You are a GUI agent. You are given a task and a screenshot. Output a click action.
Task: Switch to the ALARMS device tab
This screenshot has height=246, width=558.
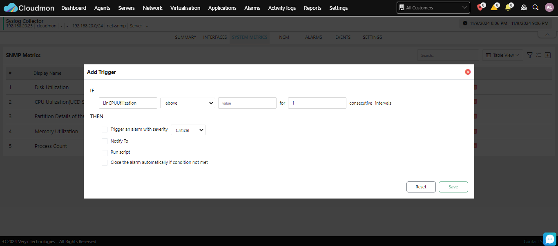(x=313, y=37)
